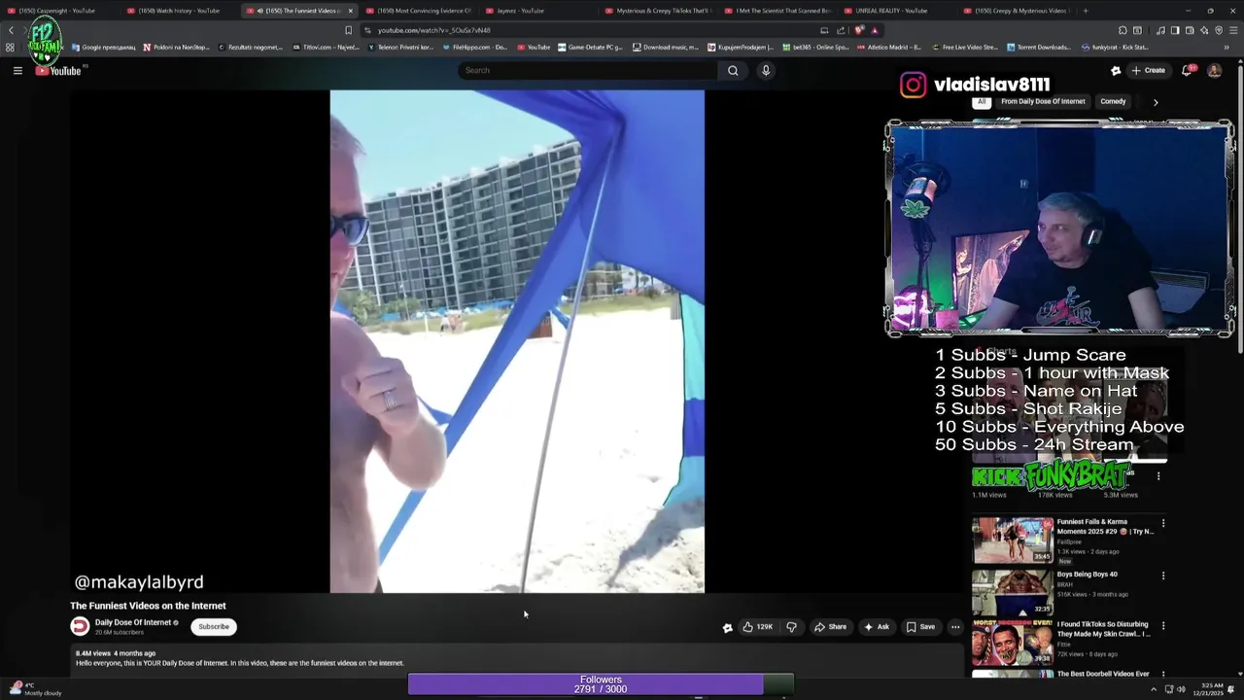Open the media control music note icon
Screen dimensions: 1244x700
coord(1160,30)
